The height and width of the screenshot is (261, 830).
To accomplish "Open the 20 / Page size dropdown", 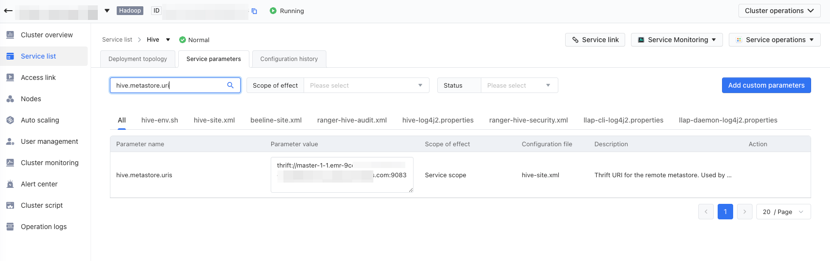I will point(784,212).
